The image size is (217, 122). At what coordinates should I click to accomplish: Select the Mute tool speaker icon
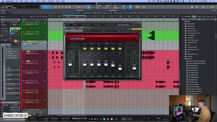69,7
